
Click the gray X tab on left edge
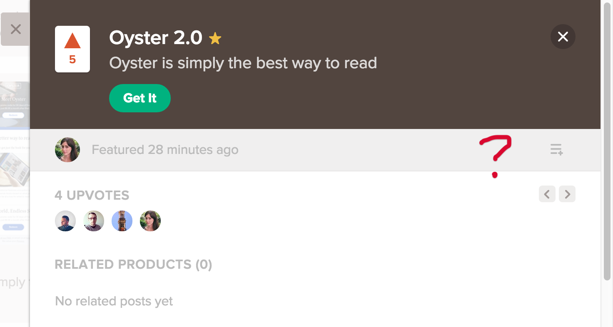click(15, 29)
